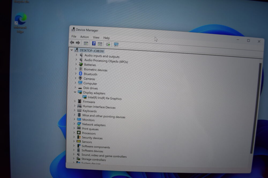
Task: Select the Cameras label
Action: [x=89, y=79]
